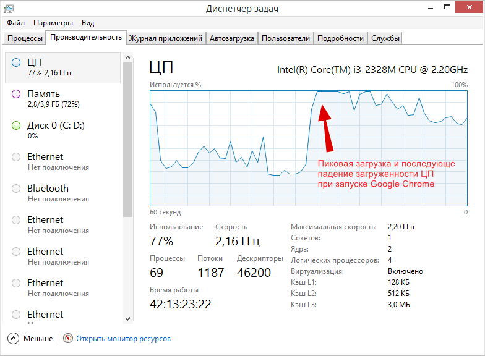Click the process count 69
Viewport: 485px width, 356px height.
157,273
